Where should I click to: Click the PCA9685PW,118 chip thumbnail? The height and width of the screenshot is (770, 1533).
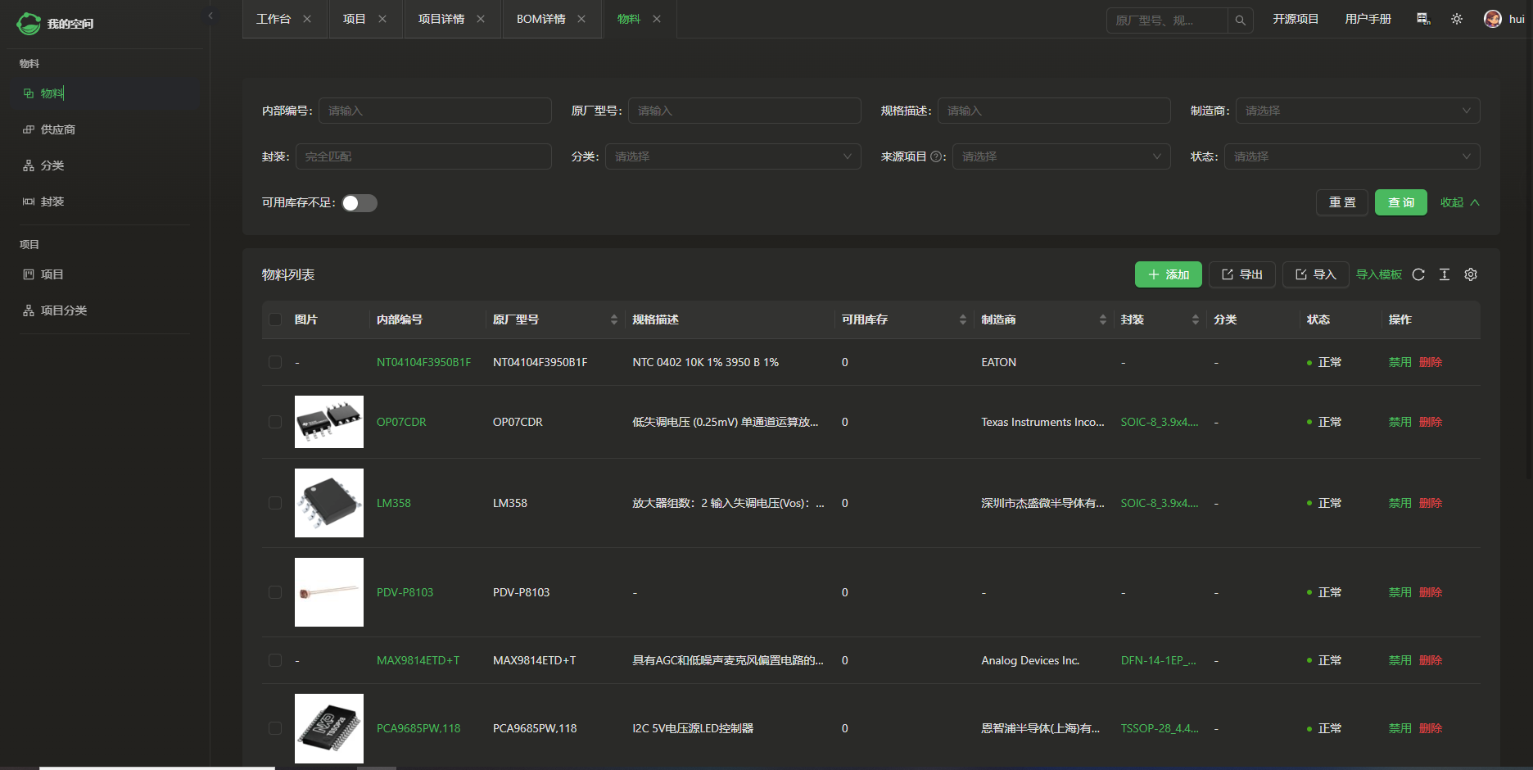tap(329, 728)
